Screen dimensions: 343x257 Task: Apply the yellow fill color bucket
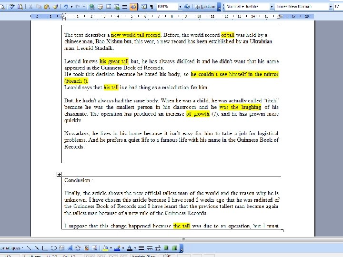(x=105, y=248)
